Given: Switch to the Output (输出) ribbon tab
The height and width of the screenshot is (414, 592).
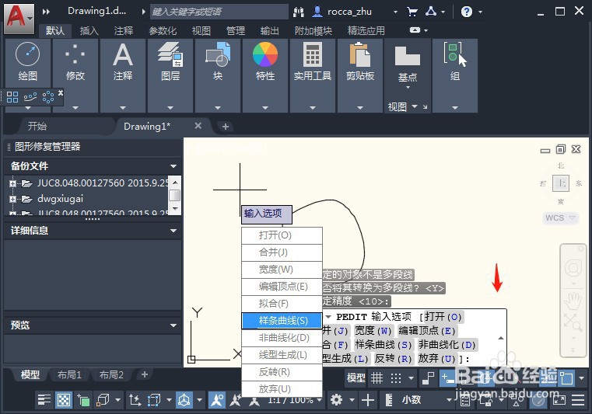Looking at the screenshot, I should click(270, 30).
